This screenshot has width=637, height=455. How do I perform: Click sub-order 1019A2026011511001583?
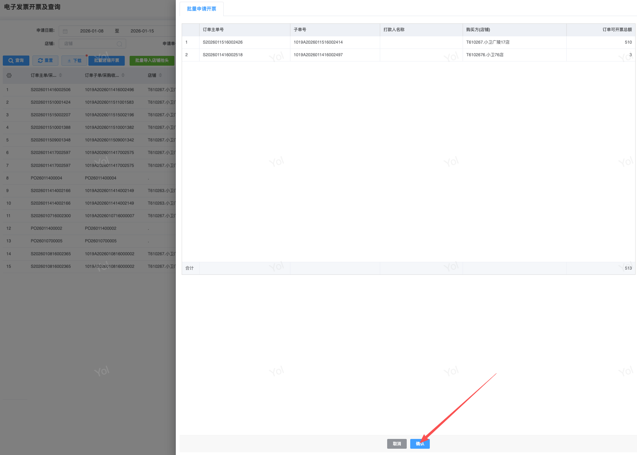click(x=109, y=102)
